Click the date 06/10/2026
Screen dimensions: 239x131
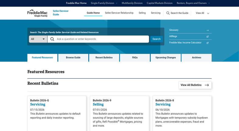[163, 110]
